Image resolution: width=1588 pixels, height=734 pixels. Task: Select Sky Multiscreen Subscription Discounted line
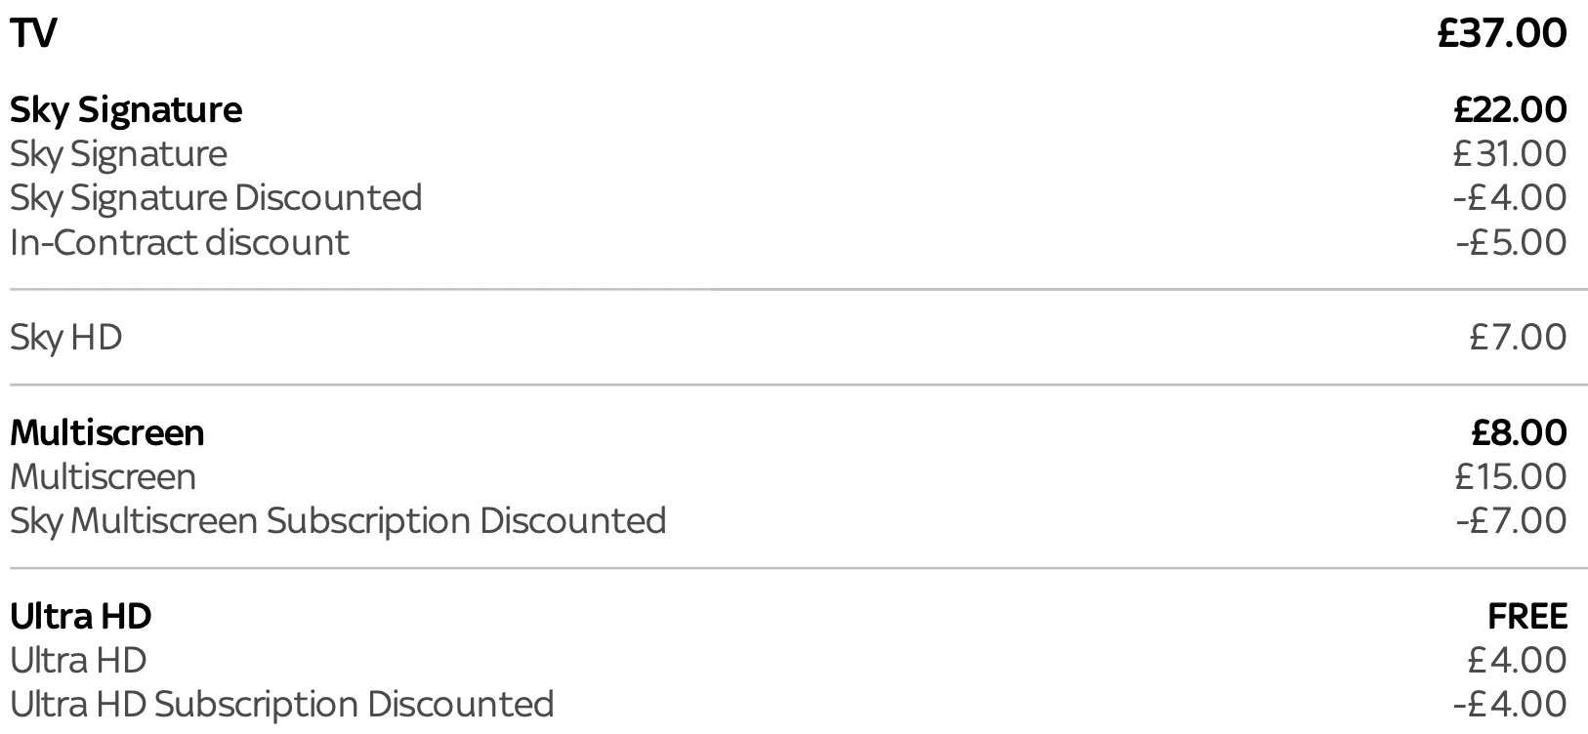[338, 520]
